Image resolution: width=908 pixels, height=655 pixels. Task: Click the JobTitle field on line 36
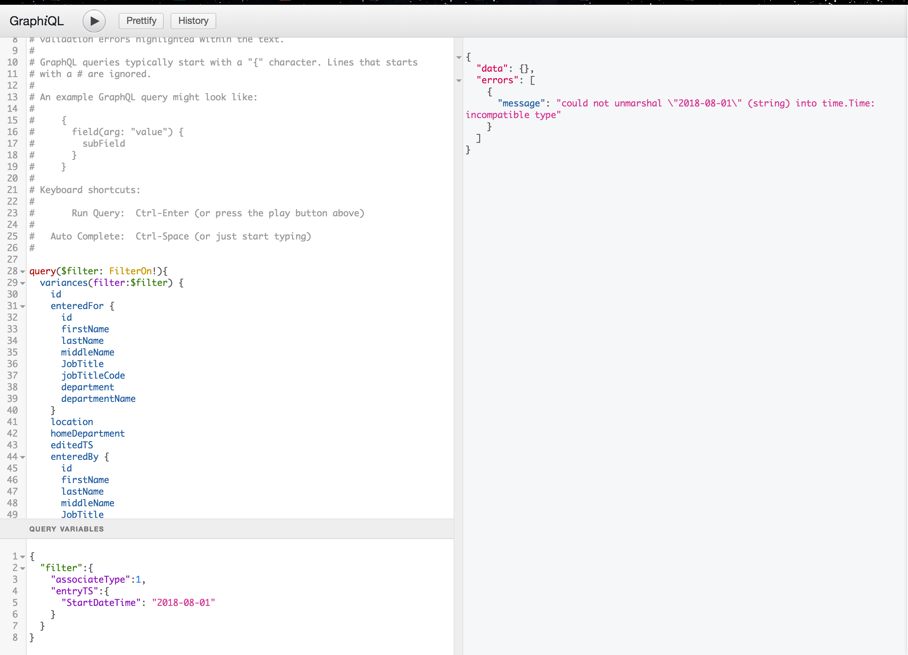tap(82, 364)
